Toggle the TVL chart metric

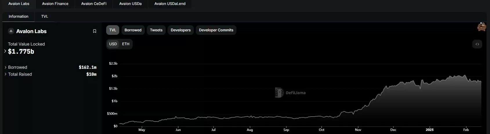[x=113, y=30]
